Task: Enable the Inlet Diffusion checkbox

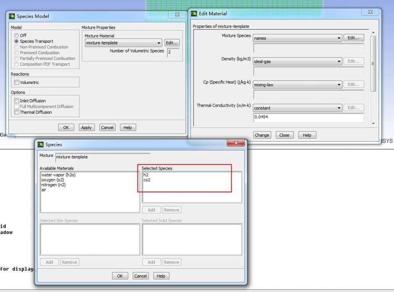Action: 17,101
